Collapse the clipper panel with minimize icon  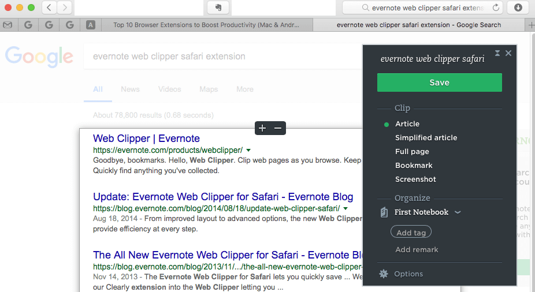pyautogui.click(x=497, y=53)
